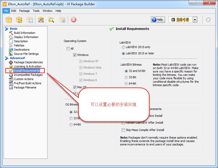
Task: Open the Pre/Post Build Actions label
Action: pos(28,83)
